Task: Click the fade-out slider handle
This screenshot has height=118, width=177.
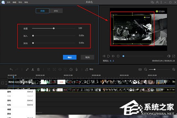Action: [x=33, y=43]
